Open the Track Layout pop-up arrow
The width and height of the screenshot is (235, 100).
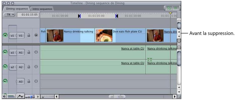(38, 97)
